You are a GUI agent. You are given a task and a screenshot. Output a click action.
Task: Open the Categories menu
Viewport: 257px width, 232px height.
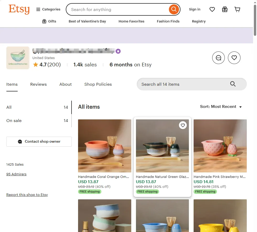48,9
